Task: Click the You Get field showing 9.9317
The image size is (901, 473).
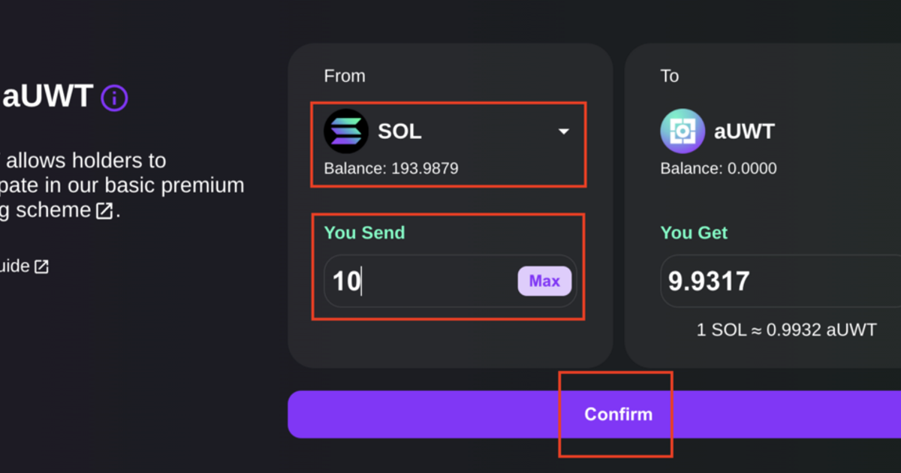Action: tap(781, 282)
